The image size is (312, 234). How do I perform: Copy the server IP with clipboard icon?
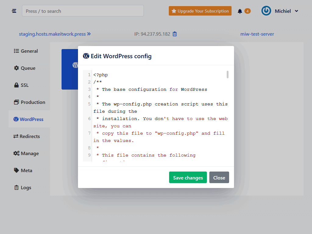[x=175, y=34]
